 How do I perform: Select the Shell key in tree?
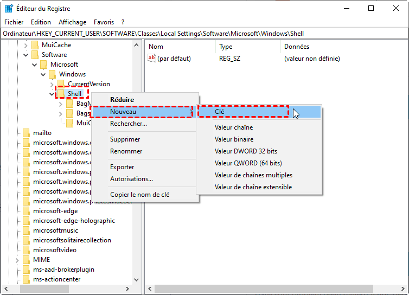coord(74,94)
